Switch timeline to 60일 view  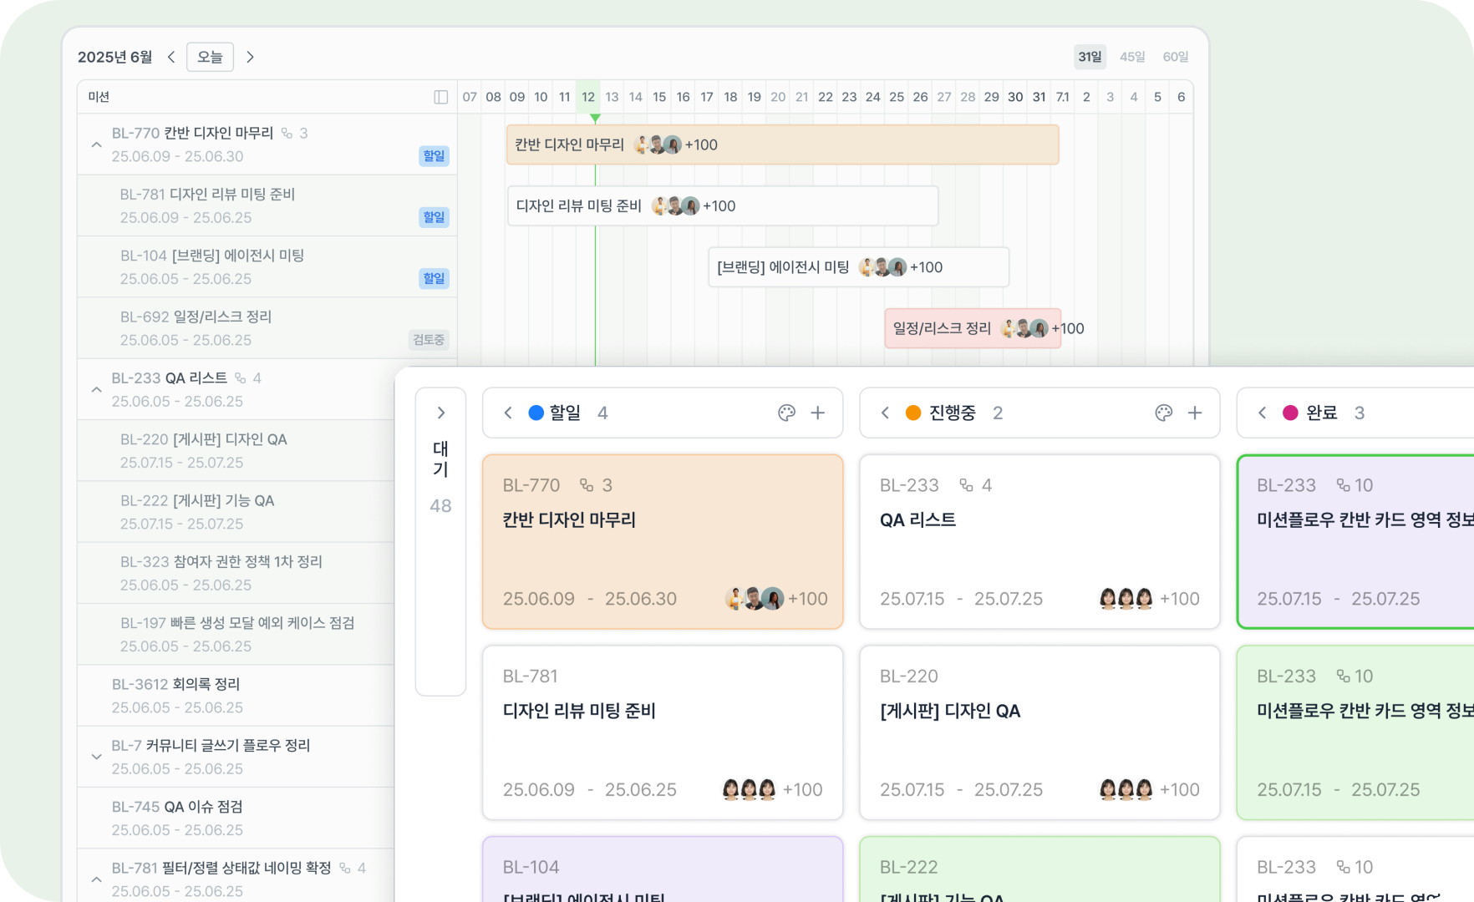[1175, 57]
